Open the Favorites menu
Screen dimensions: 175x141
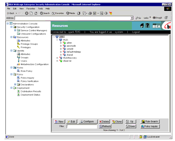point(31,9)
